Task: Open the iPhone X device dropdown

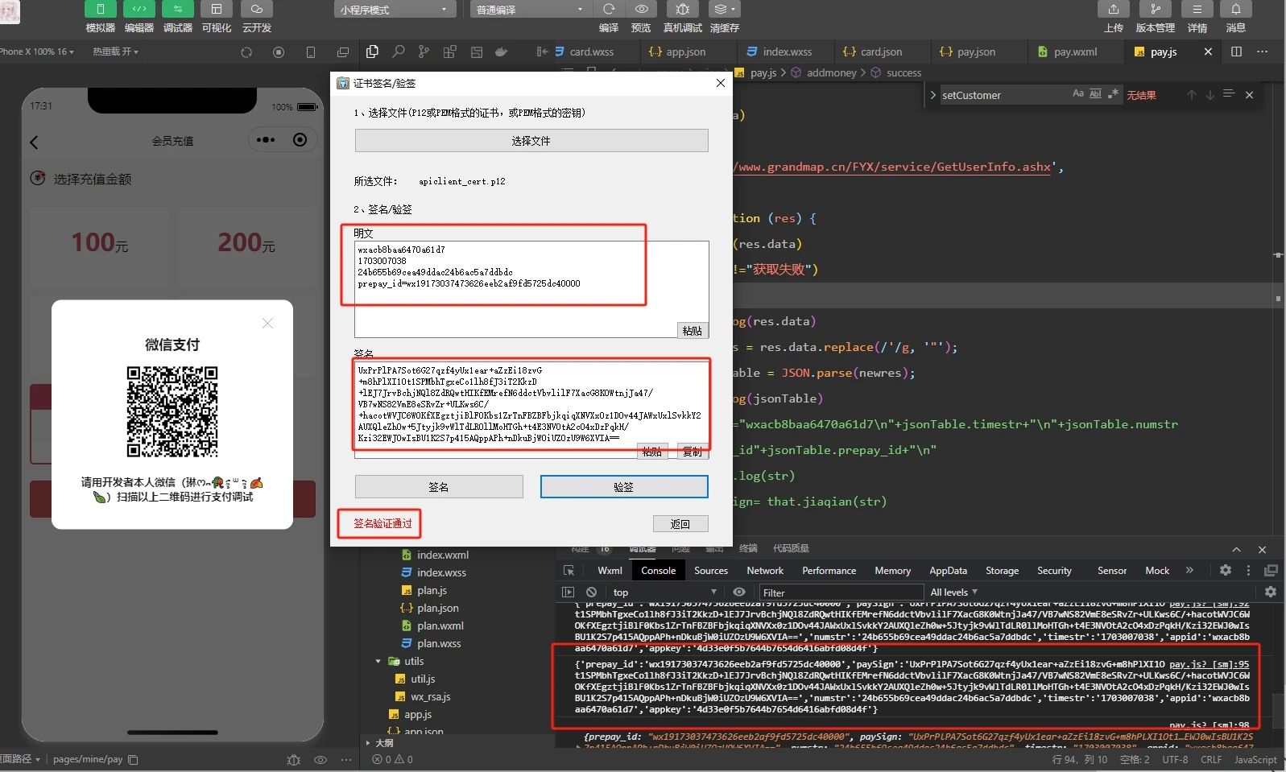Action: point(36,52)
